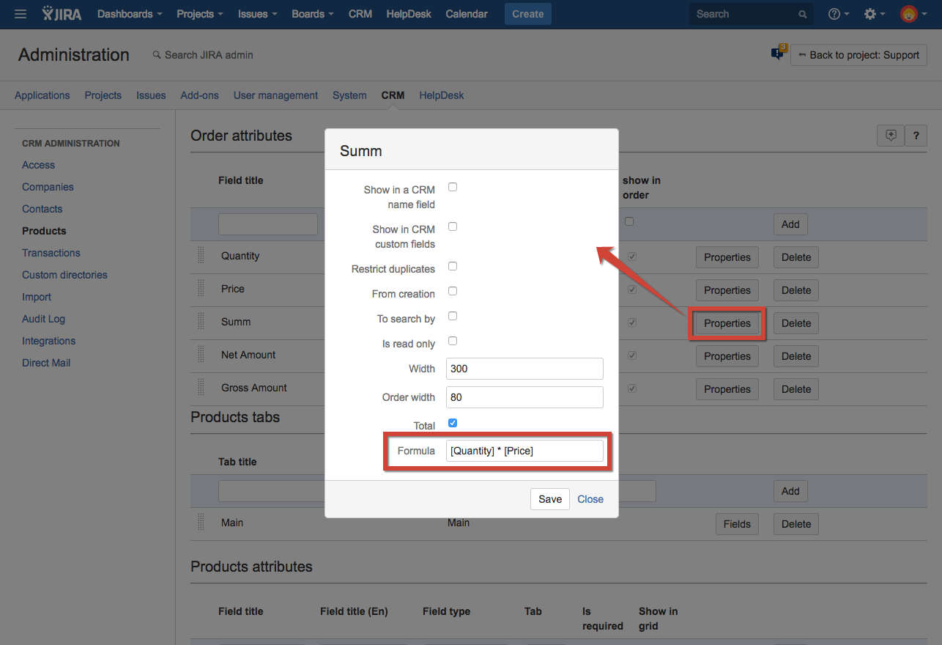Open the hamburger sidebar menu icon

[21, 14]
